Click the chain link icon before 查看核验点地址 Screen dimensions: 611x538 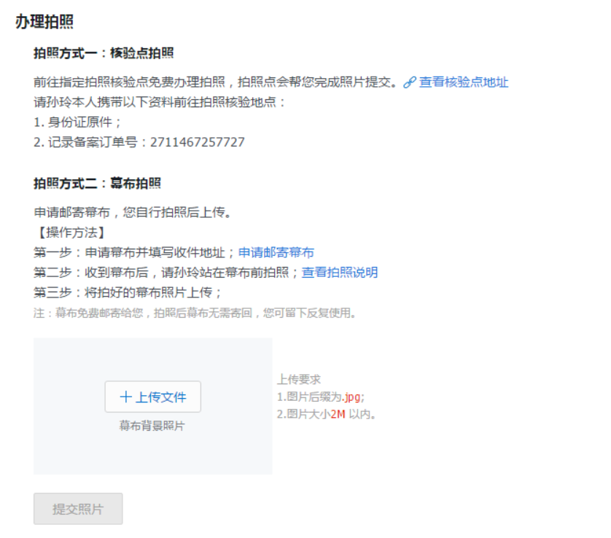point(410,82)
